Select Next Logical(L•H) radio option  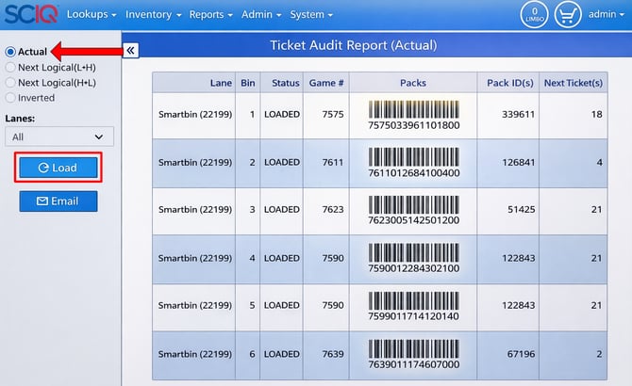click(x=10, y=67)
